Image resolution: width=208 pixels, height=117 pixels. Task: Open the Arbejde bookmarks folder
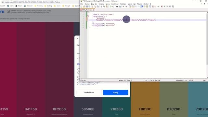click(x=66, y=6)
